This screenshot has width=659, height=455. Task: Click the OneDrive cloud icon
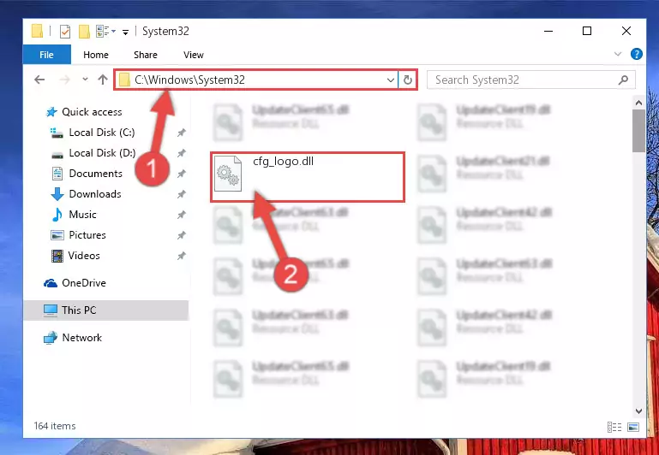tap(51, 283)
